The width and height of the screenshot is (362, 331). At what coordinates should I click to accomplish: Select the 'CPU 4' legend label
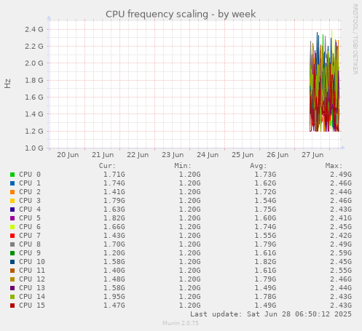pyautogui.click(x=30, y=210)
